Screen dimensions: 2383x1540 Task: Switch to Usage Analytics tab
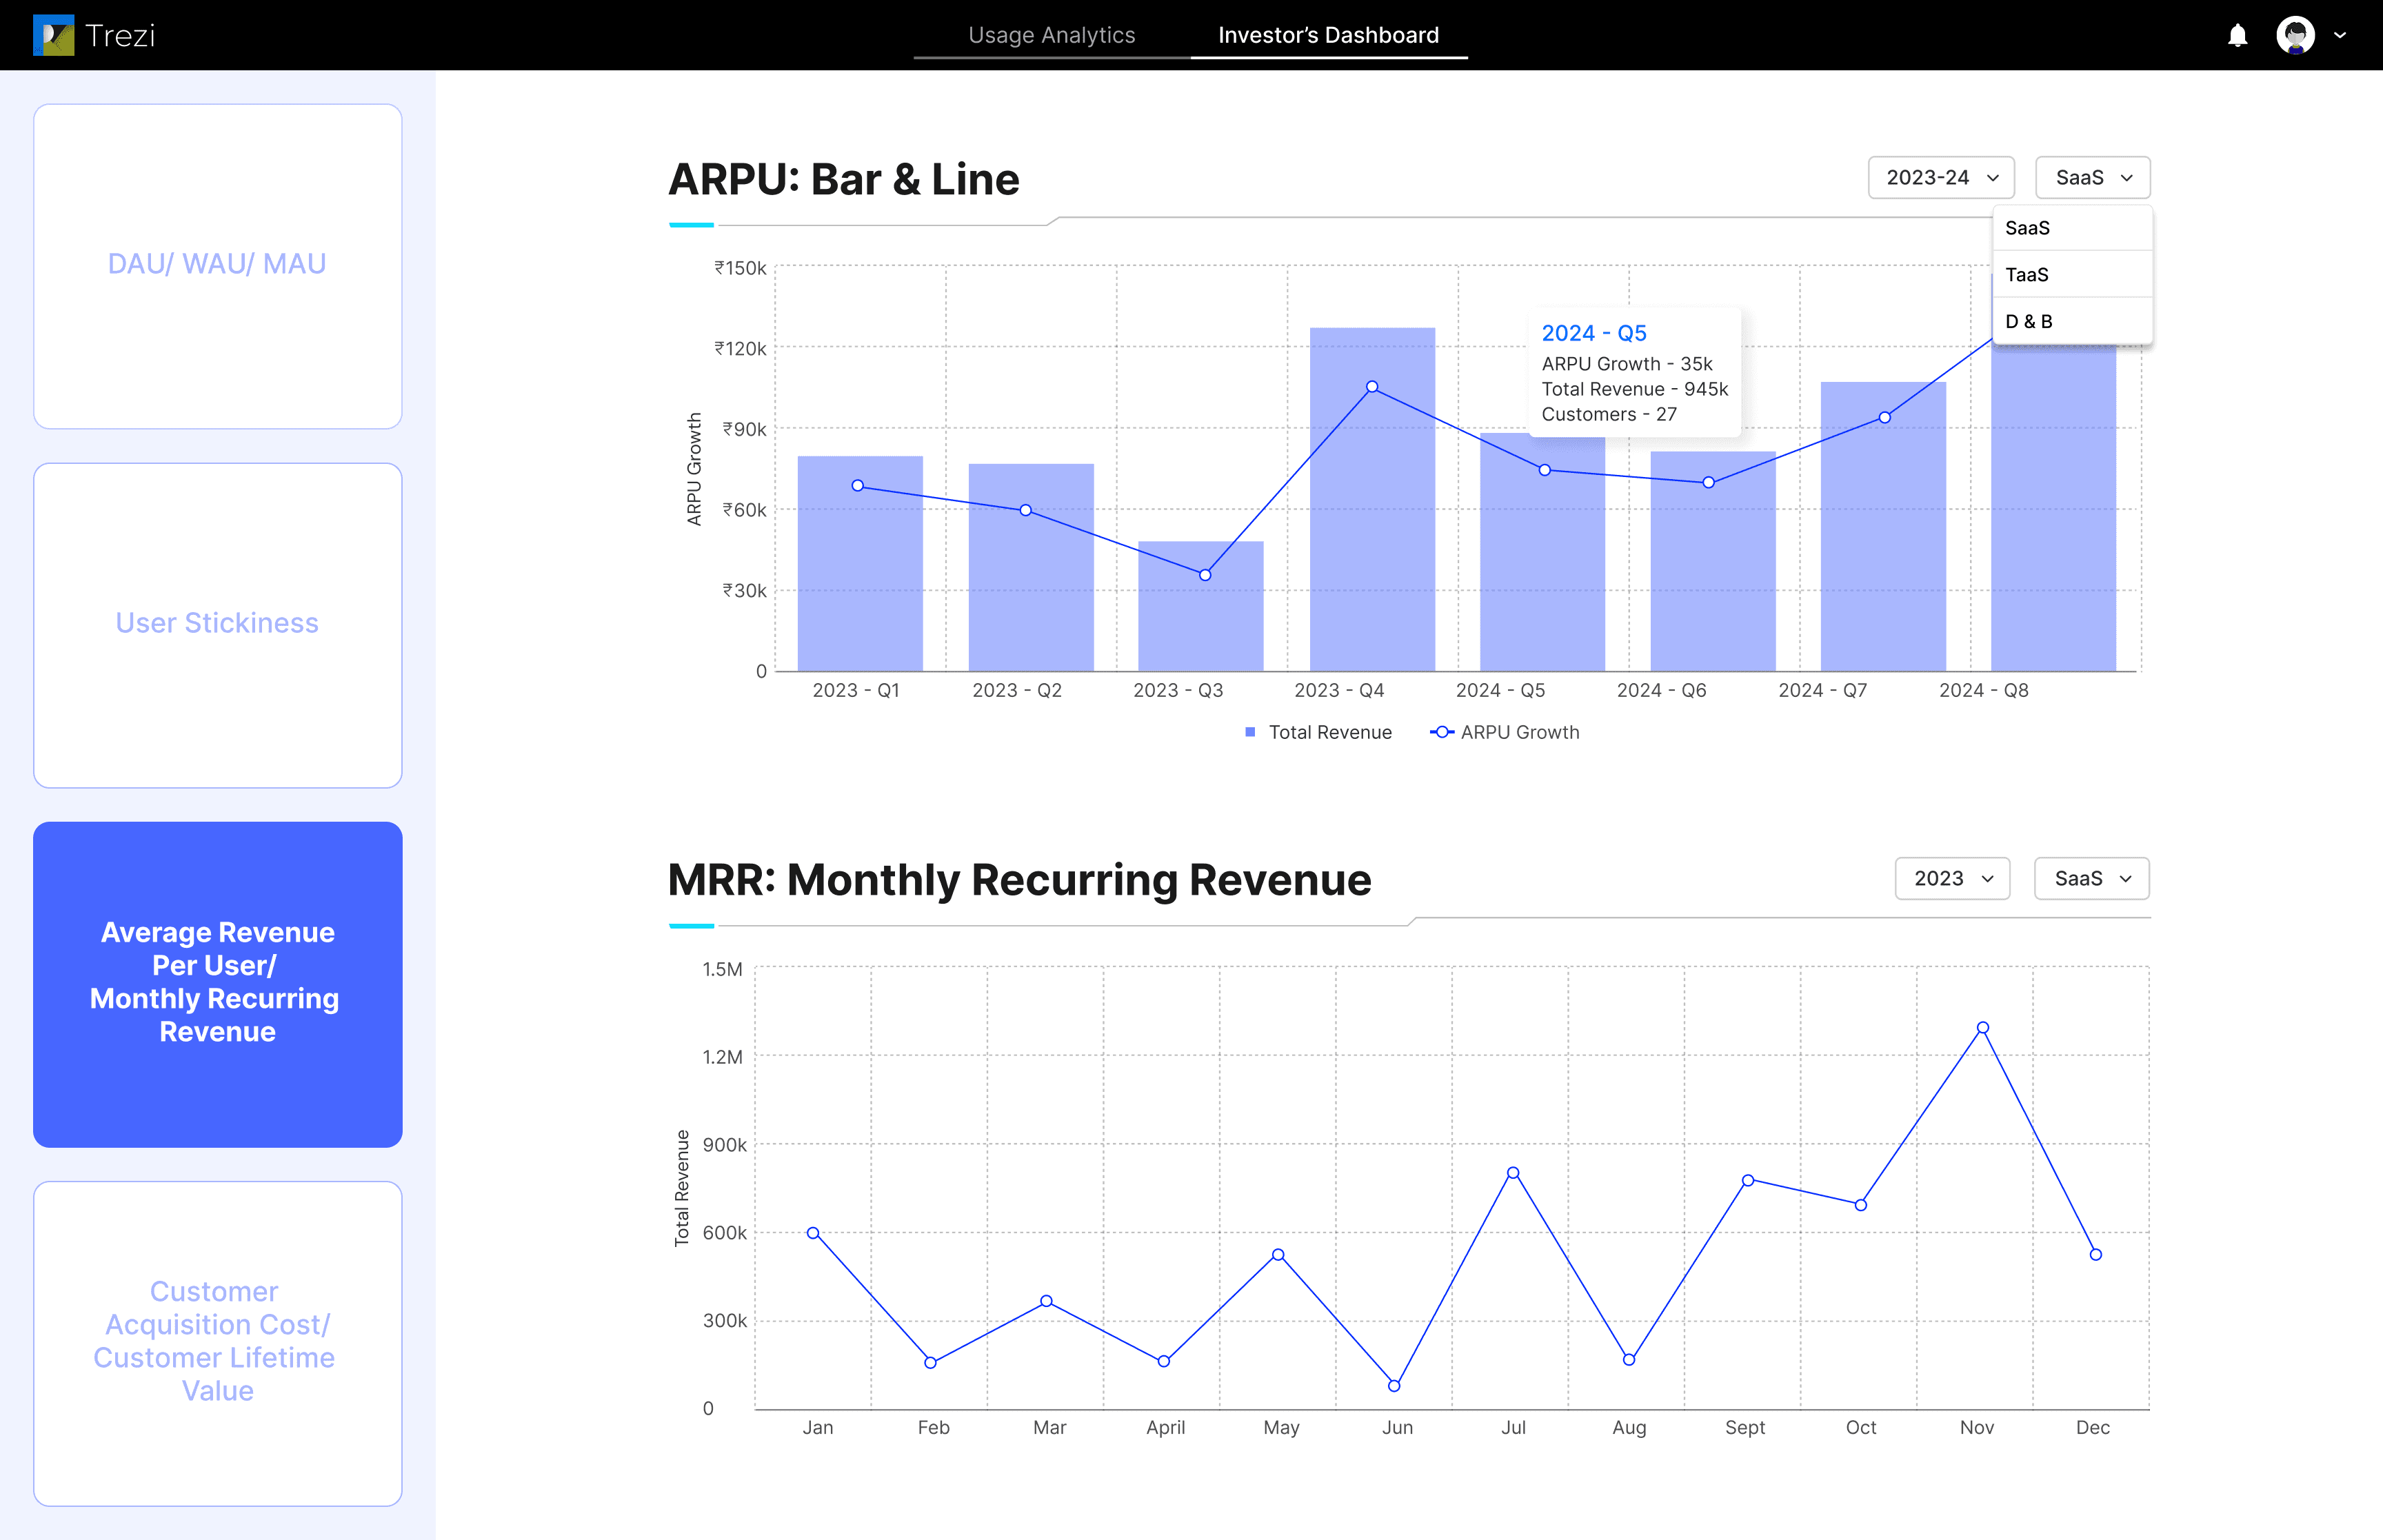(x=1051, y=35)
